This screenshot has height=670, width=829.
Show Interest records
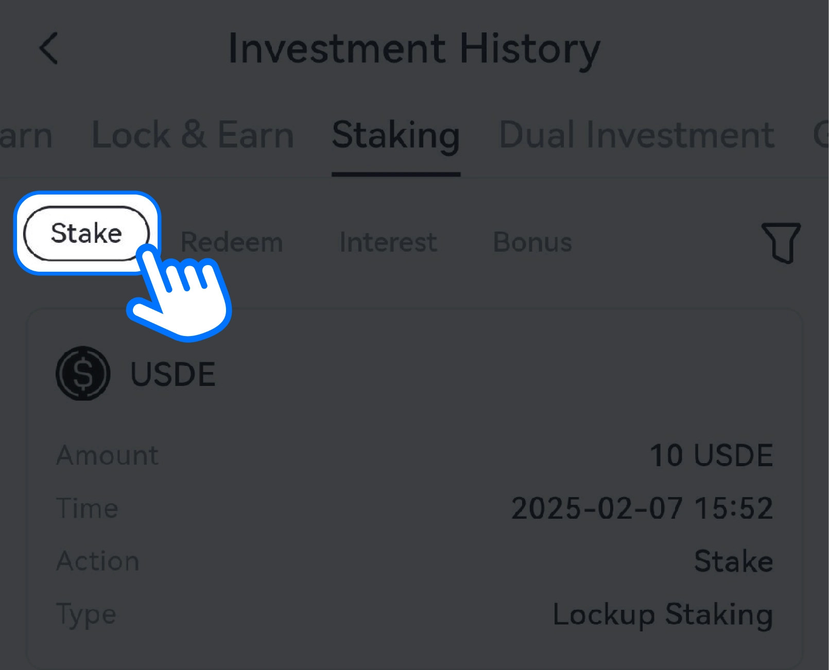point(388,242)
